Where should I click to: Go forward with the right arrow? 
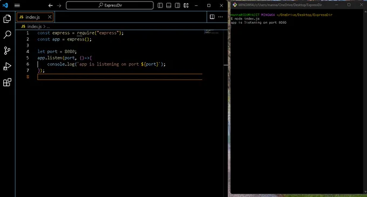[x=59, y=5]
